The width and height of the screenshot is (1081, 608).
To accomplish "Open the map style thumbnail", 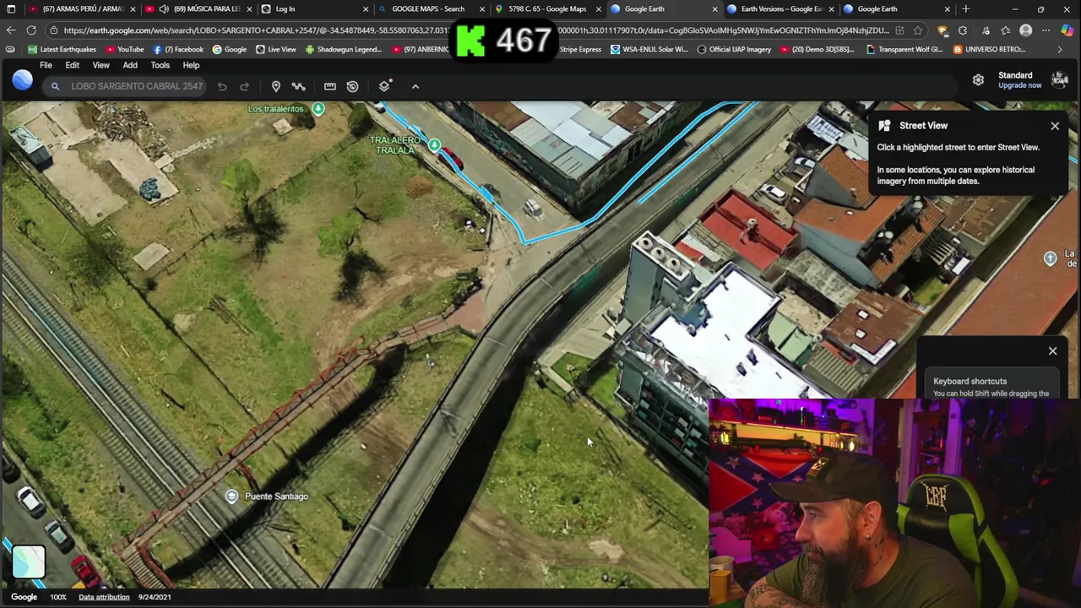I will pos(28,562).
